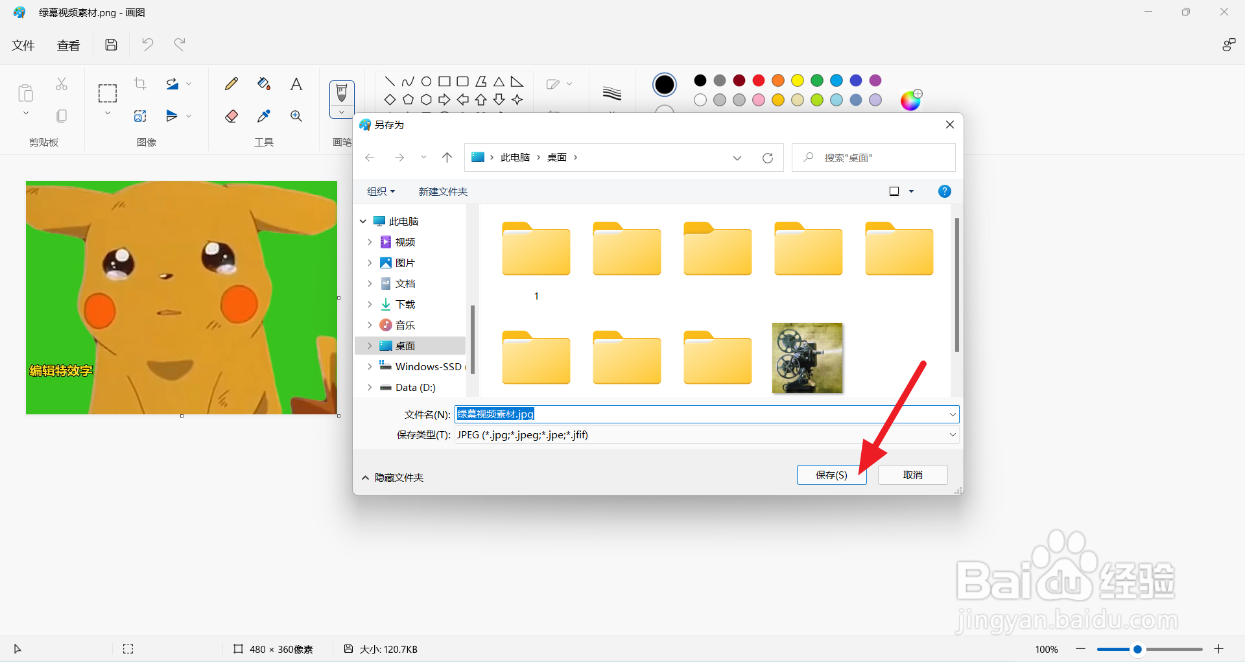This screenshot has height=662, width=1245.
Task: Choose the rectangular Selection tool
Action: pyautogui.click(x=108, y=93)
